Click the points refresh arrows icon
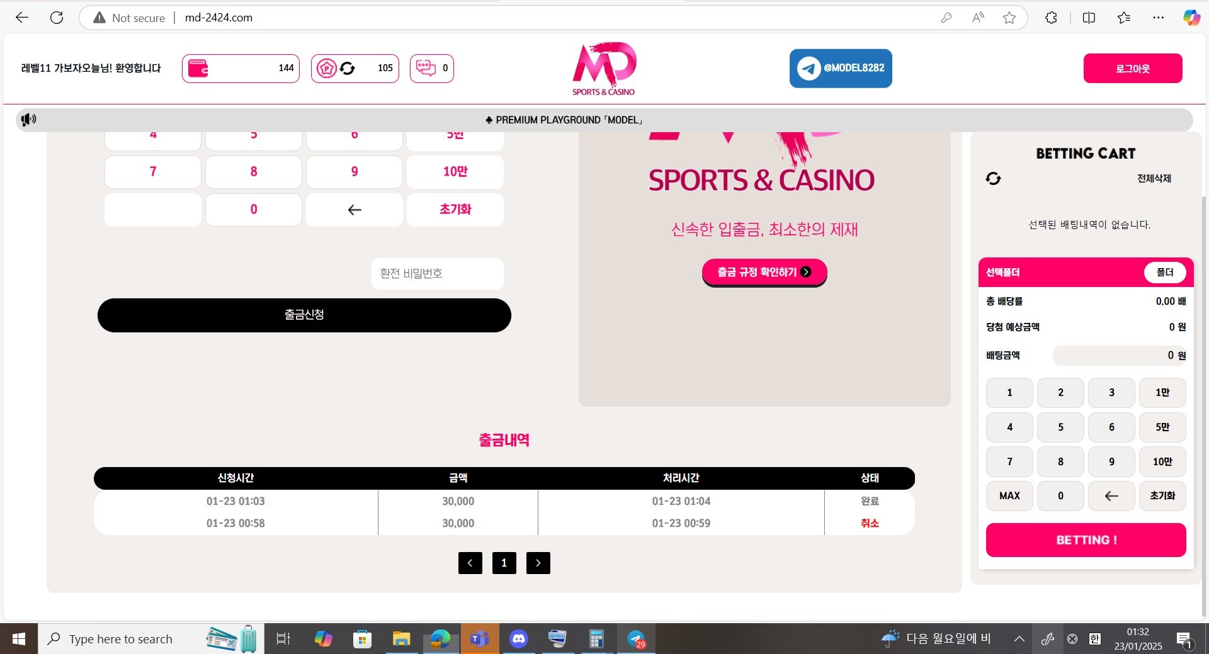The image size is (1209, 654). 348,68
